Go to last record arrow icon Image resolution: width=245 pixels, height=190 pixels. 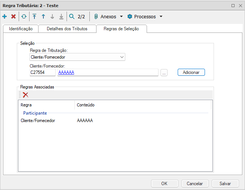(x=61, y=16)
